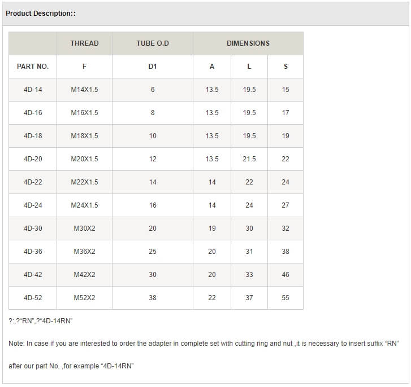Select the DIMENSIONS header cell

(x=248, y=43)
